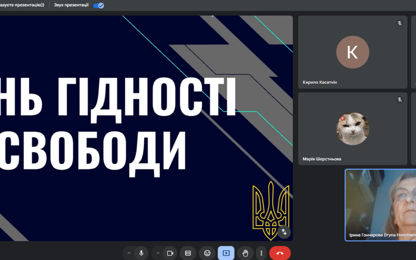Toggle the Звук презентації switch
Image resolution: width=416 pixels, height=260 pixels.
pos(99,5)
